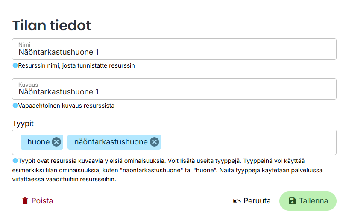Click info icon beside "Vapaaehtoinen kuvaus" hint
The width and height of the screenshot is (349, 215).
coord(15,105)
